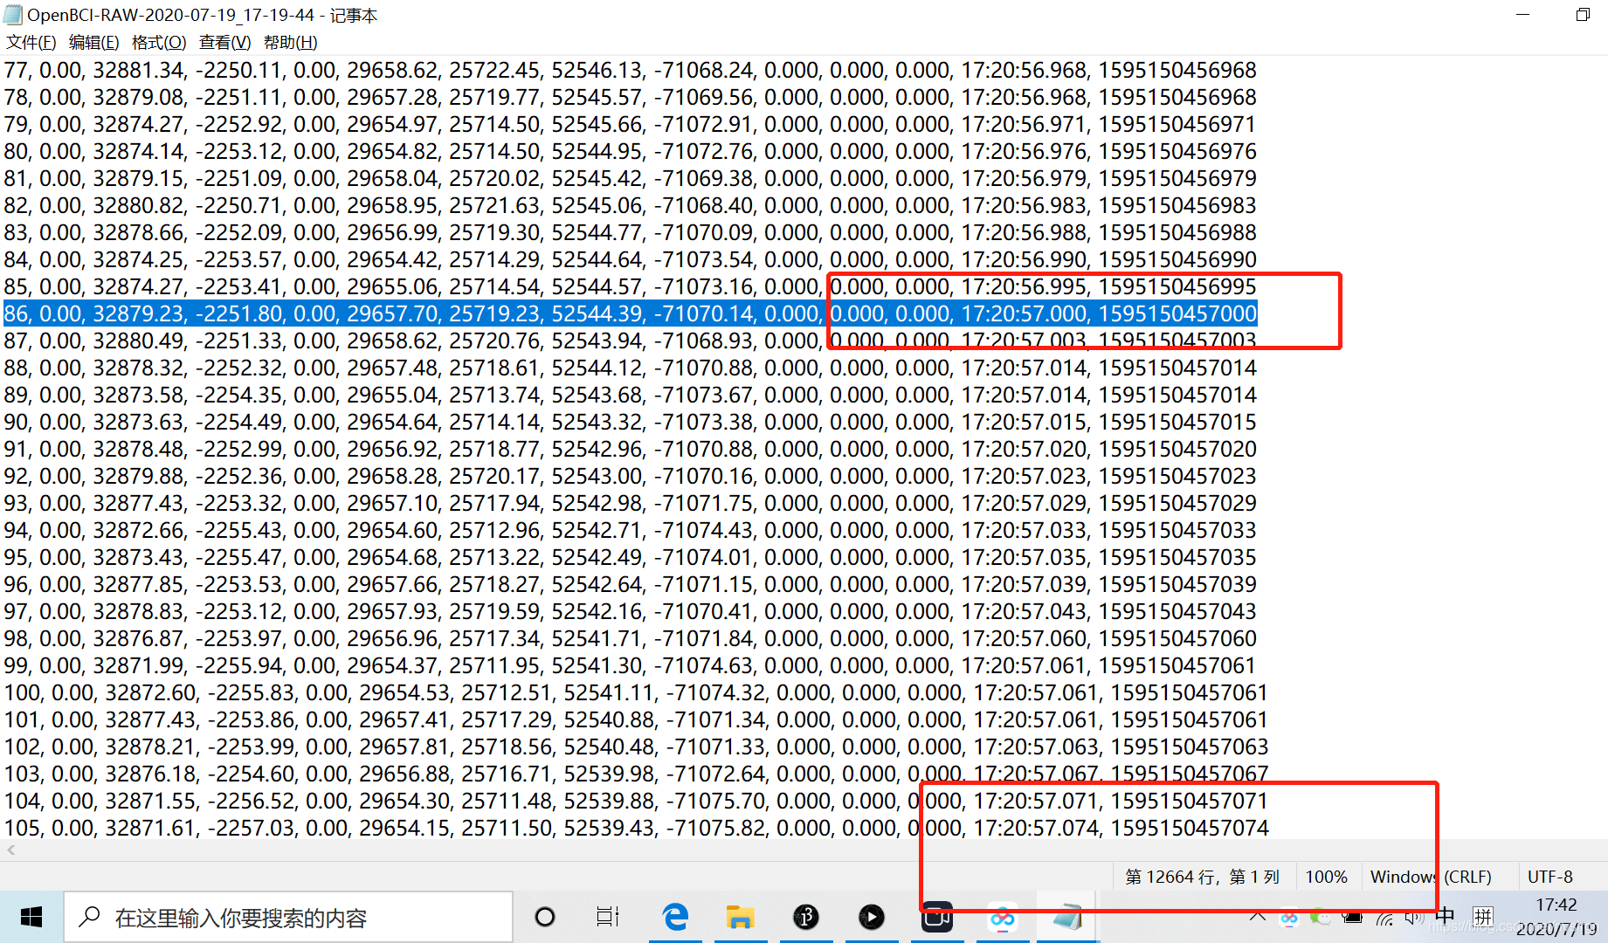Click value 52544.77 in row 83

point(596,232)
